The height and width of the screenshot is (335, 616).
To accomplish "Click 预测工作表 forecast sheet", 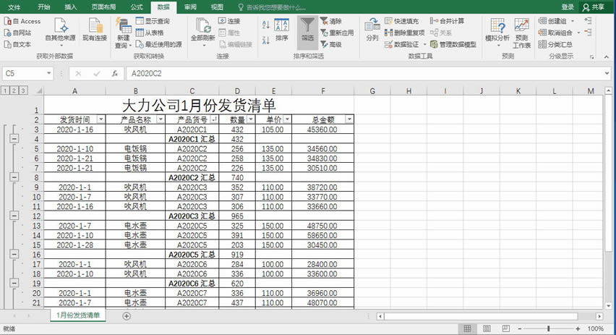I will pos(522,33).
